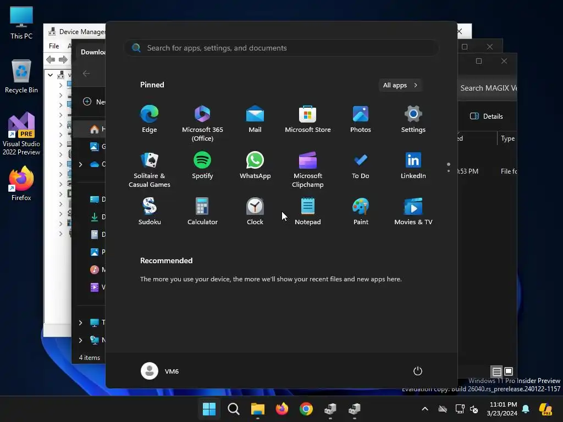The width and height of the screenshot is (563, 422).
Task: Open the File menu in Device Manager
Action: coord(54,46)
